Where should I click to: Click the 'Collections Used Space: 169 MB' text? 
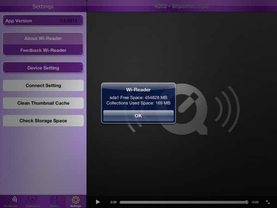(138, 103)
